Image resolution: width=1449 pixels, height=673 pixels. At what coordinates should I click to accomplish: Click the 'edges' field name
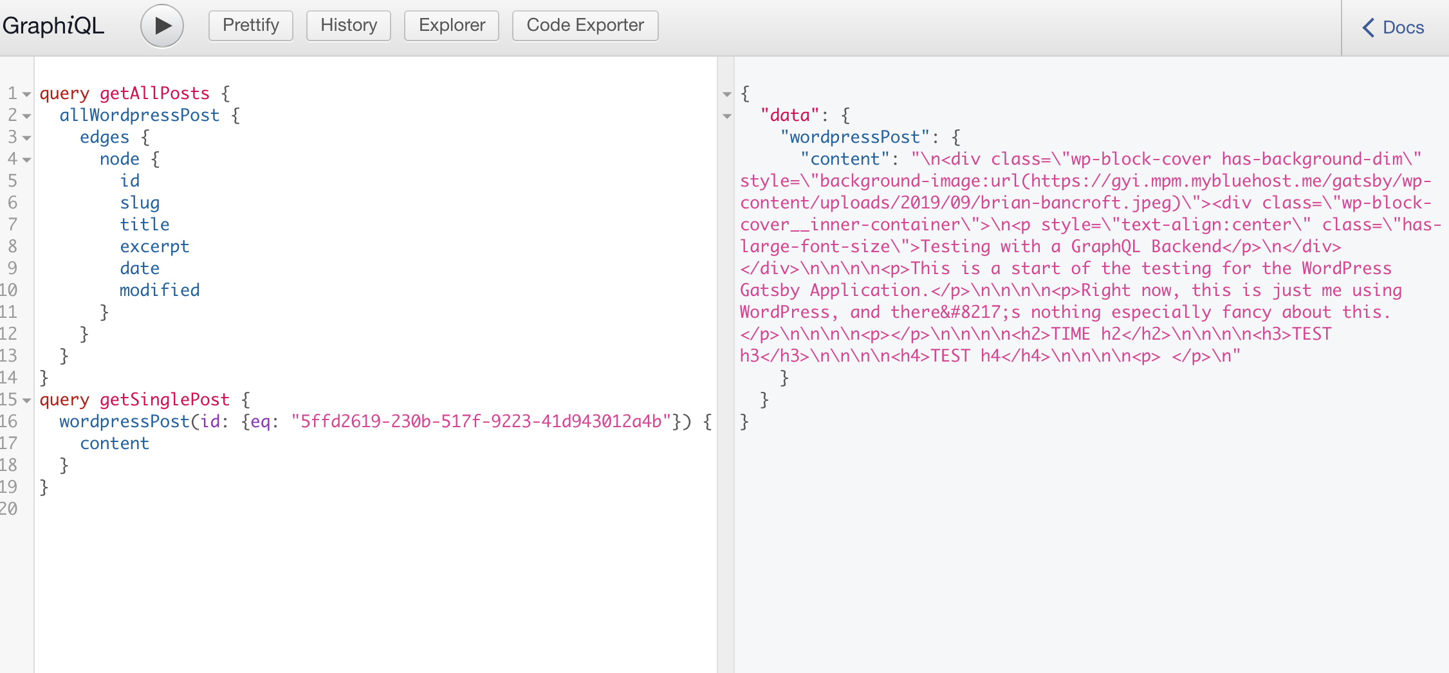click(104, 137)
